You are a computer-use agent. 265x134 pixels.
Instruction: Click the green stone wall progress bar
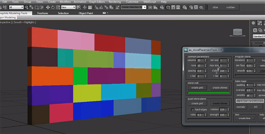tap(209, 93)
